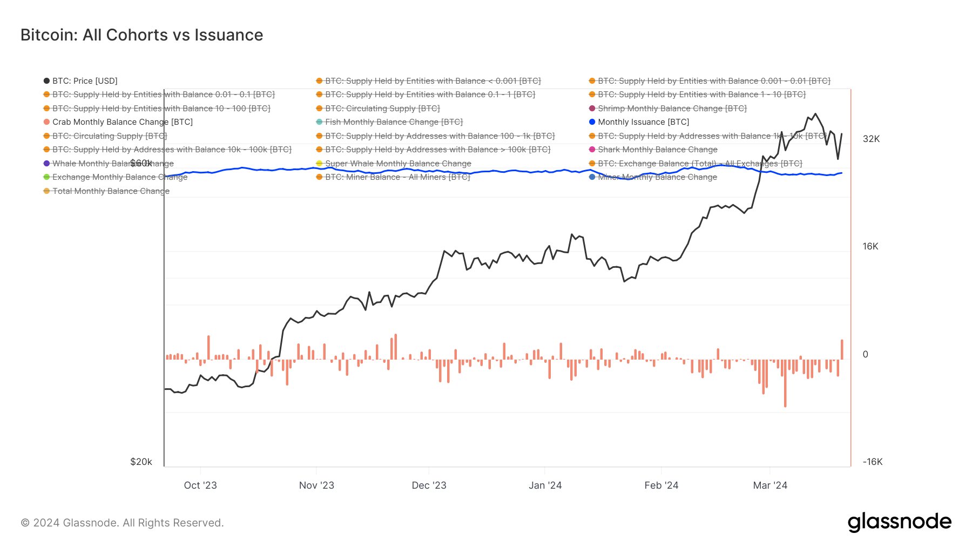Click the black dot beside BTC: Price legend
The image size is (972, 547).
pos(46,81)
